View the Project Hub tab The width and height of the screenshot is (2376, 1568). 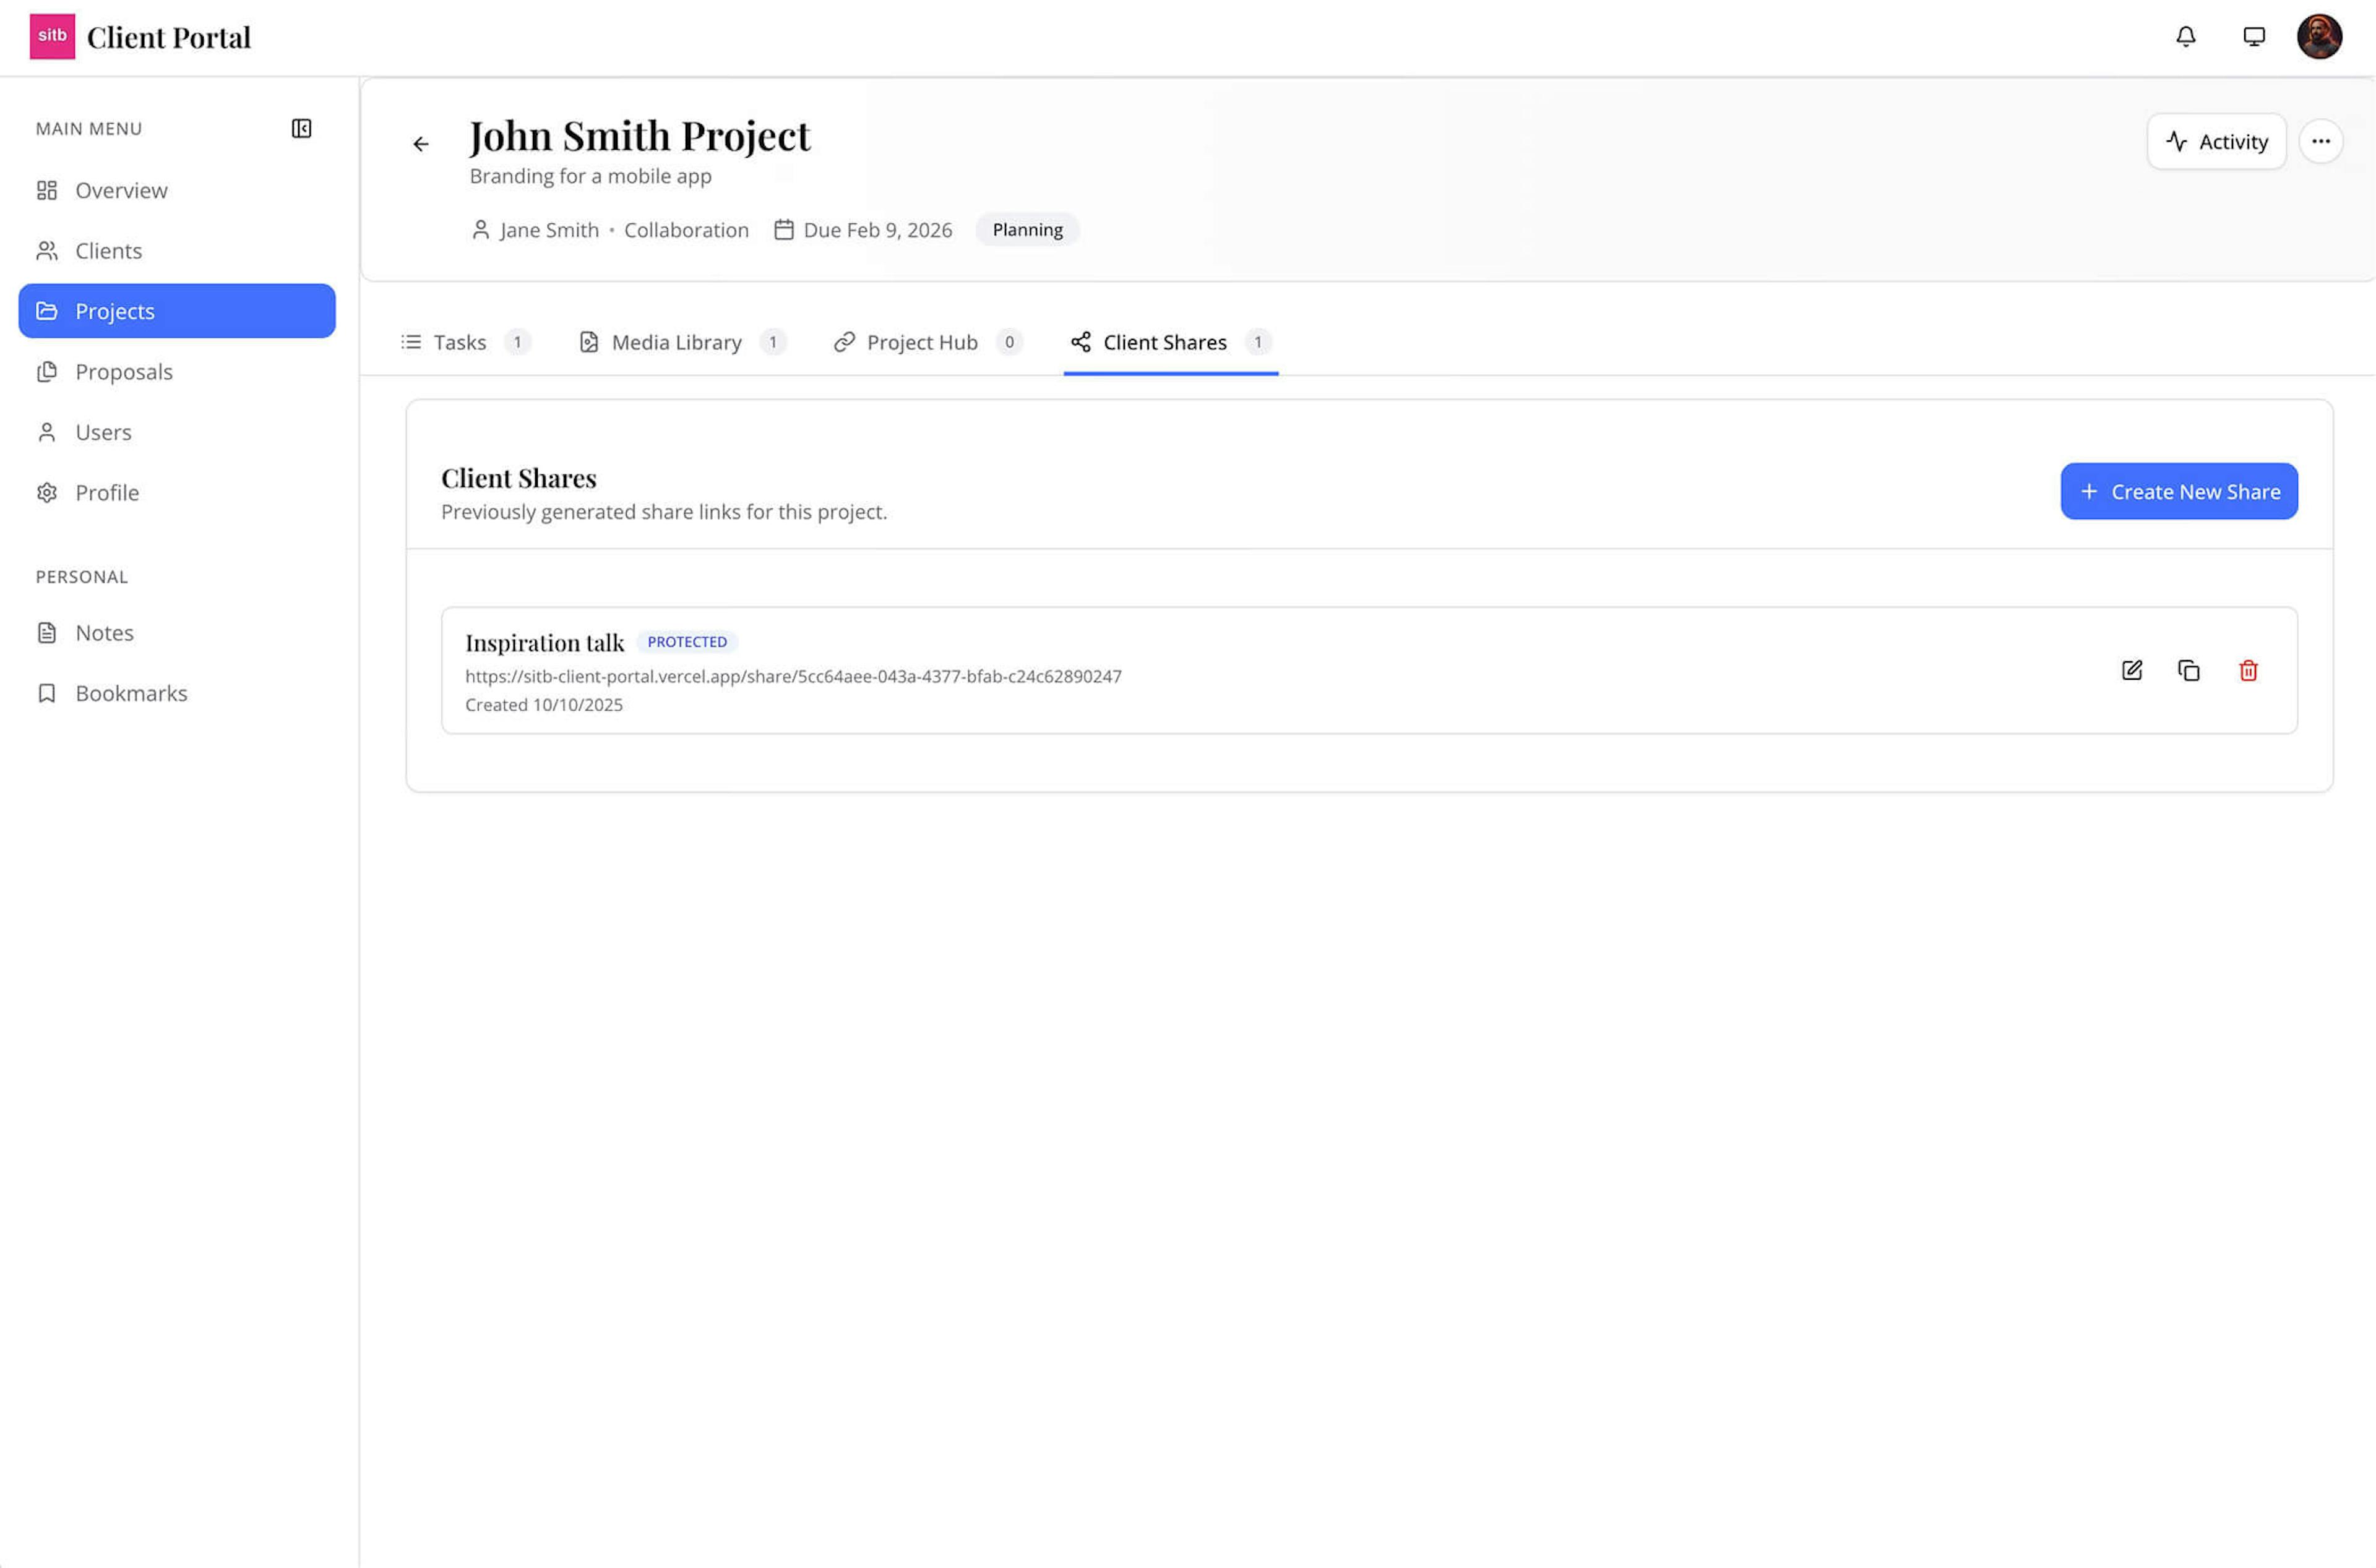point(921,342)
